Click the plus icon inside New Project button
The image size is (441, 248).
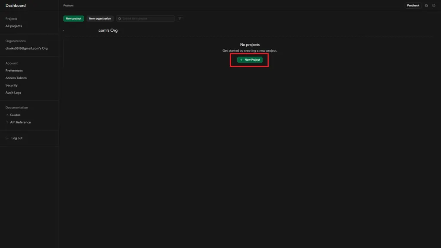coord(242,59)
